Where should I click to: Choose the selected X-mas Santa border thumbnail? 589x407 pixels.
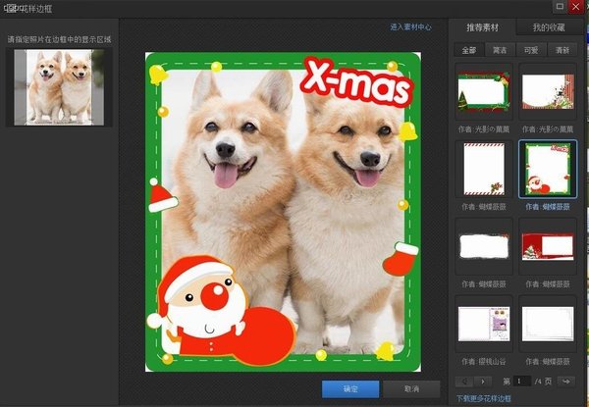pyautogui.click(x=548, y=169)
